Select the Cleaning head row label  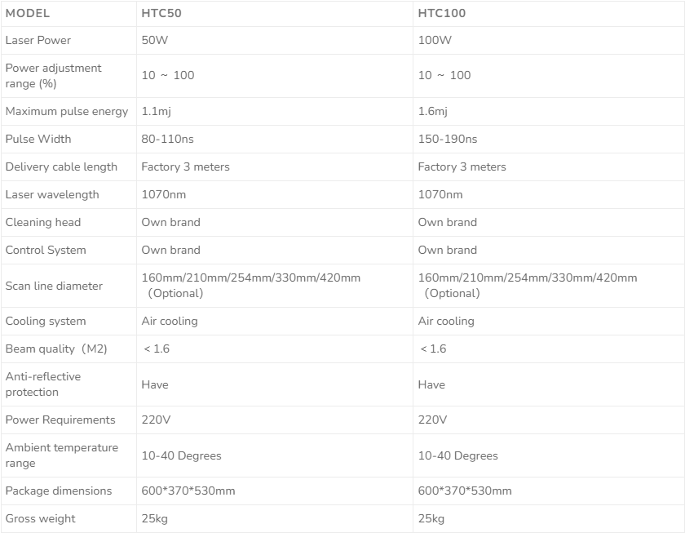click(43, 222)
